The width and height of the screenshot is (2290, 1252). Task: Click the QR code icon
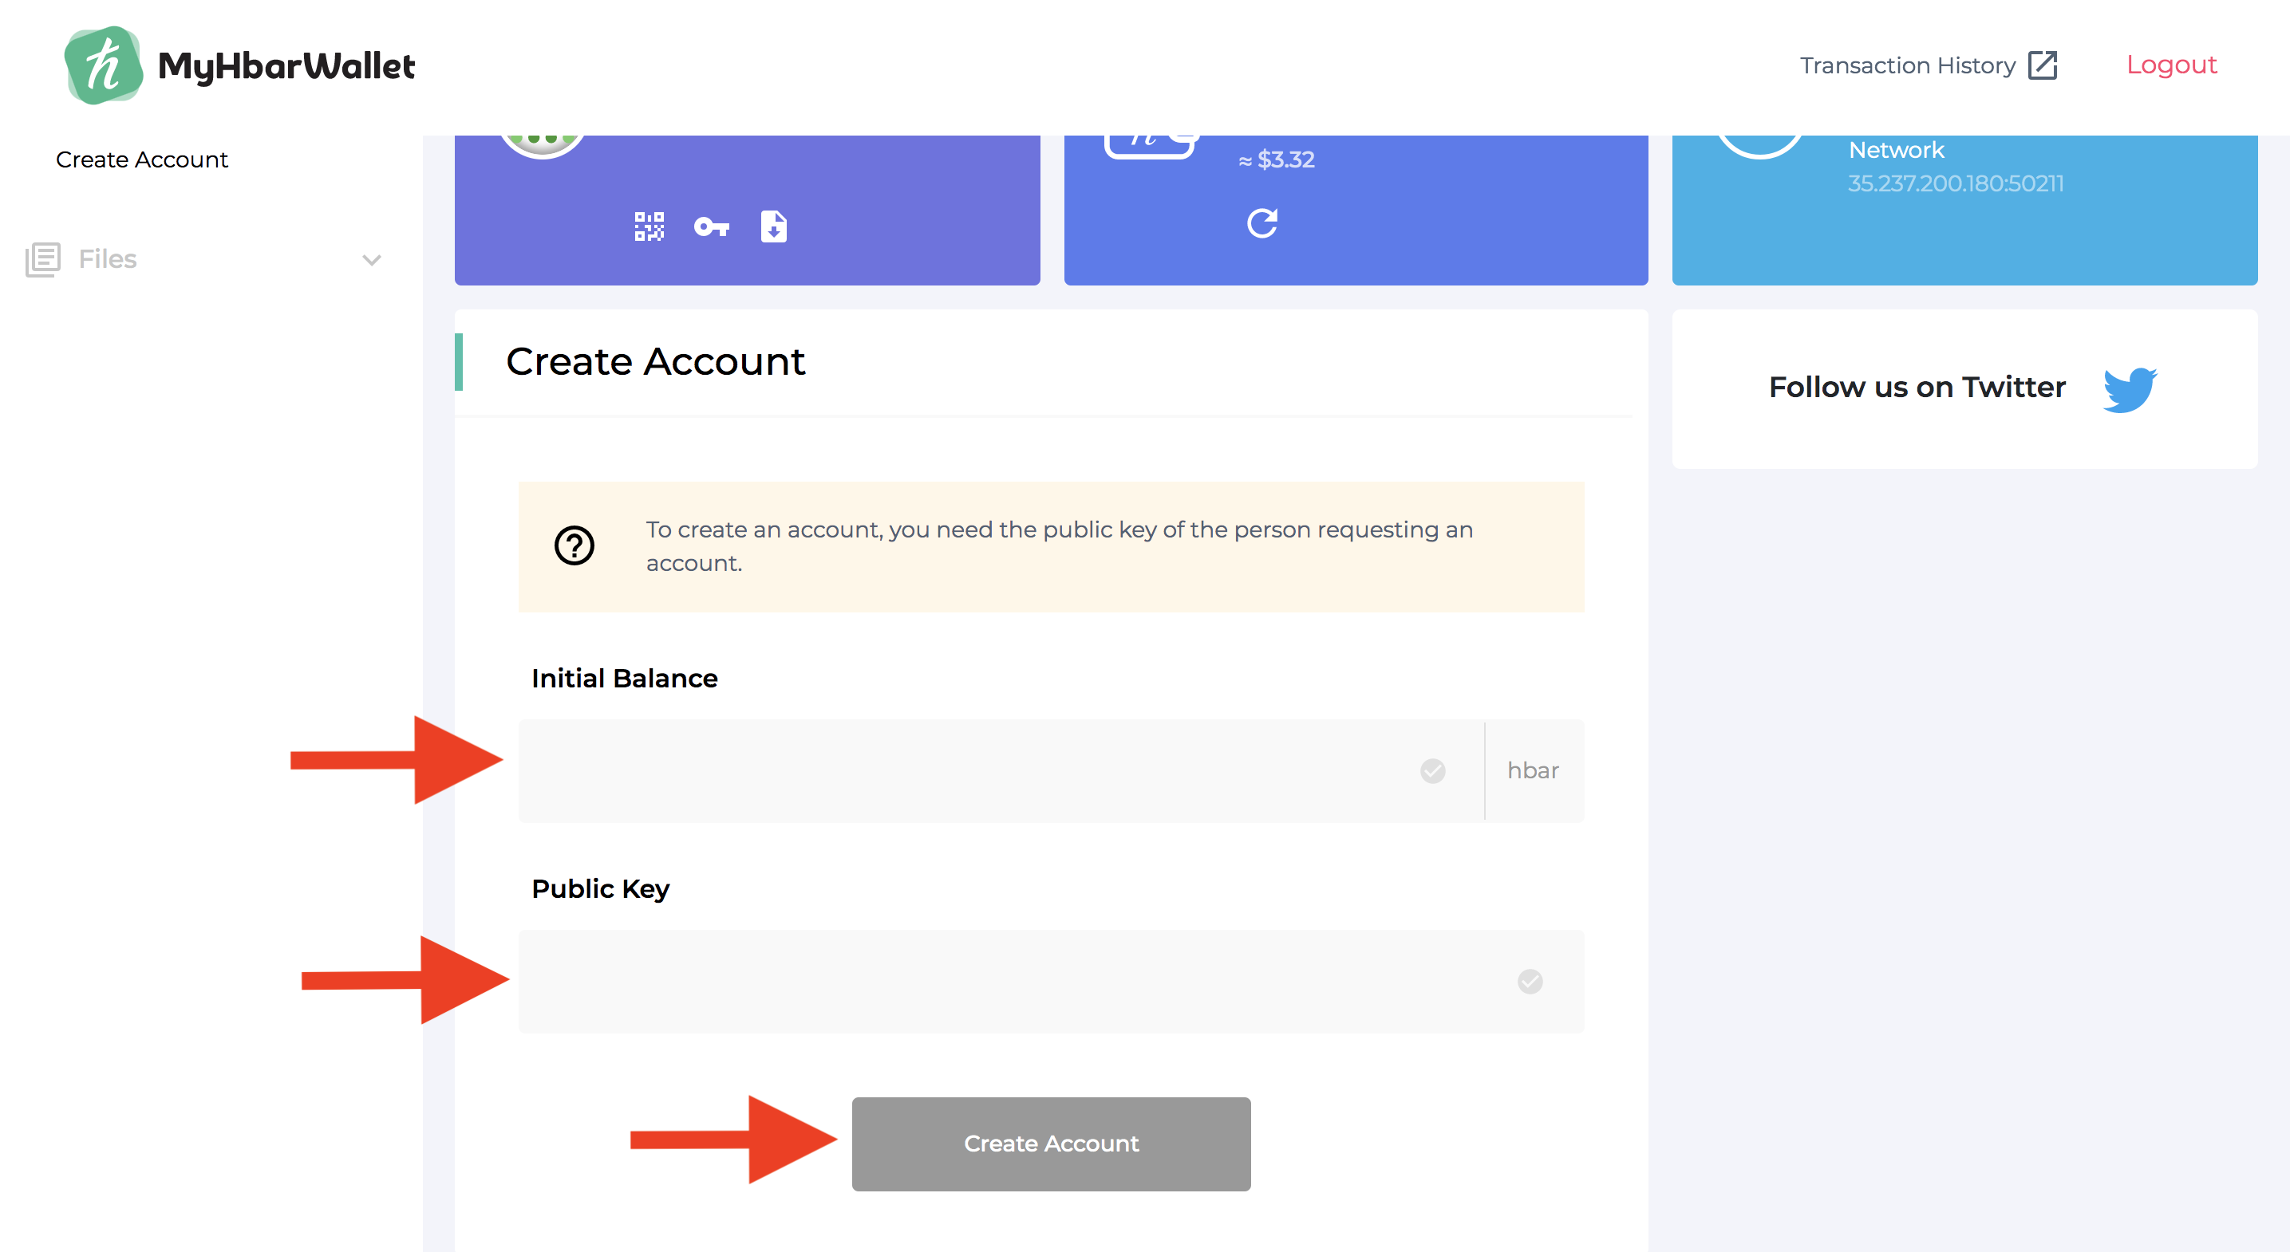(649, 226)
